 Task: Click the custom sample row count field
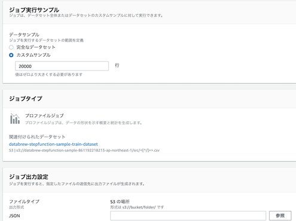(62, 66)
